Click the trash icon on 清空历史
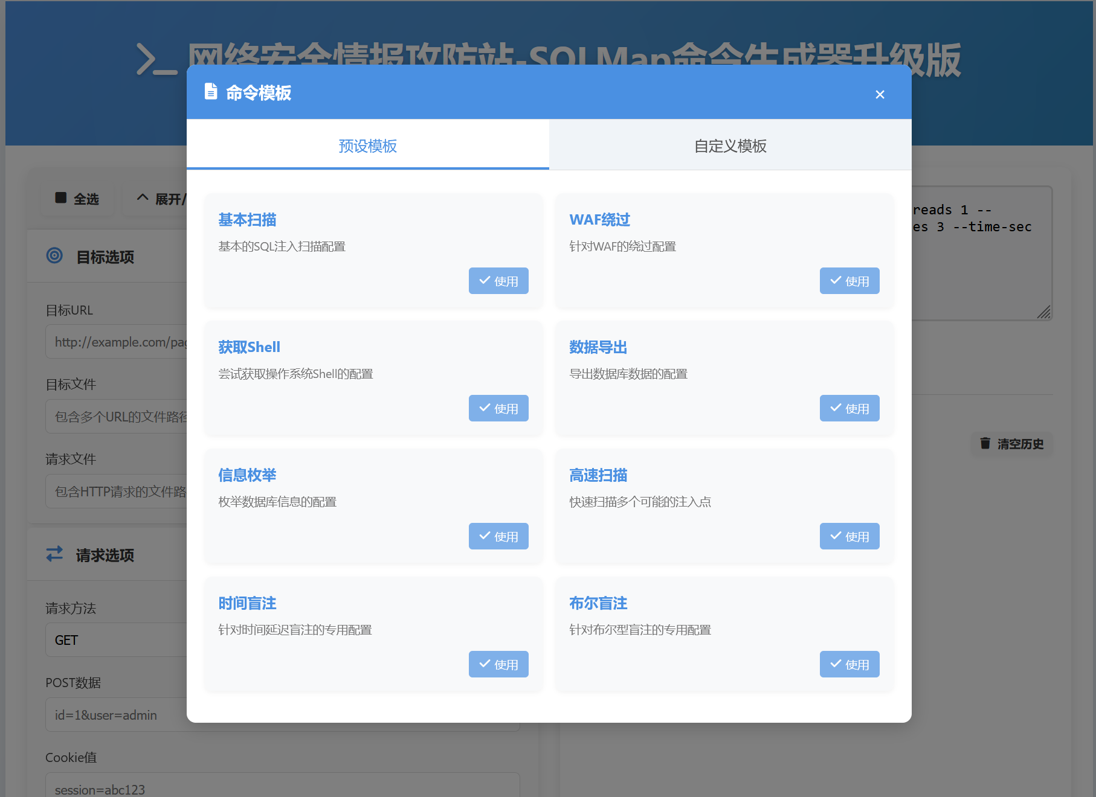Image resolution: width=1096 pixels, height=797 pixels. coord(985,443)
